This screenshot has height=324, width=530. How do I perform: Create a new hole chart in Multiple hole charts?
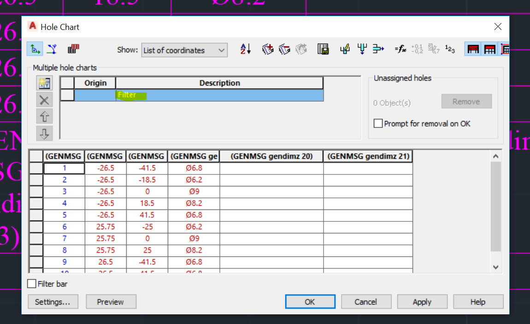44,83
